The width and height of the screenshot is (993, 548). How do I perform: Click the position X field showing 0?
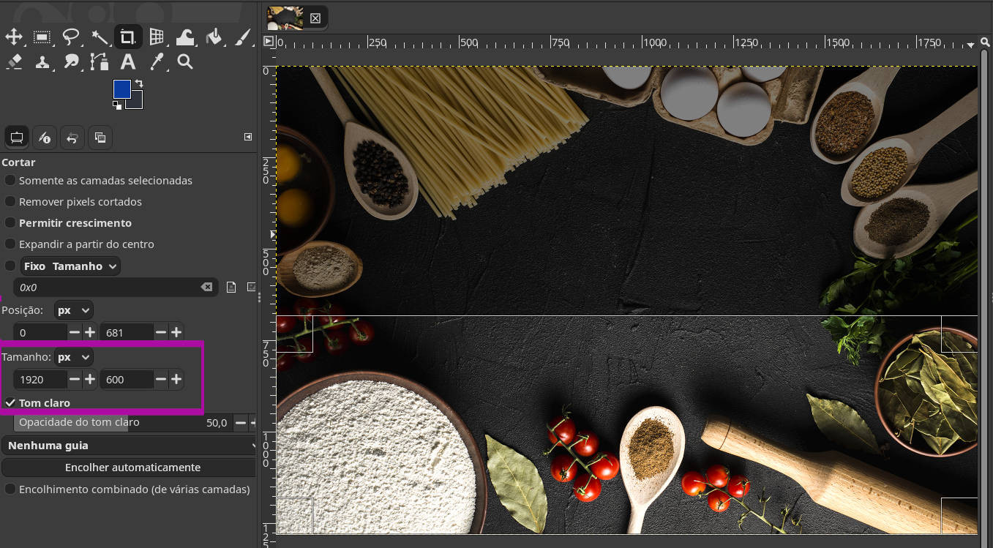tap(41, 332)
